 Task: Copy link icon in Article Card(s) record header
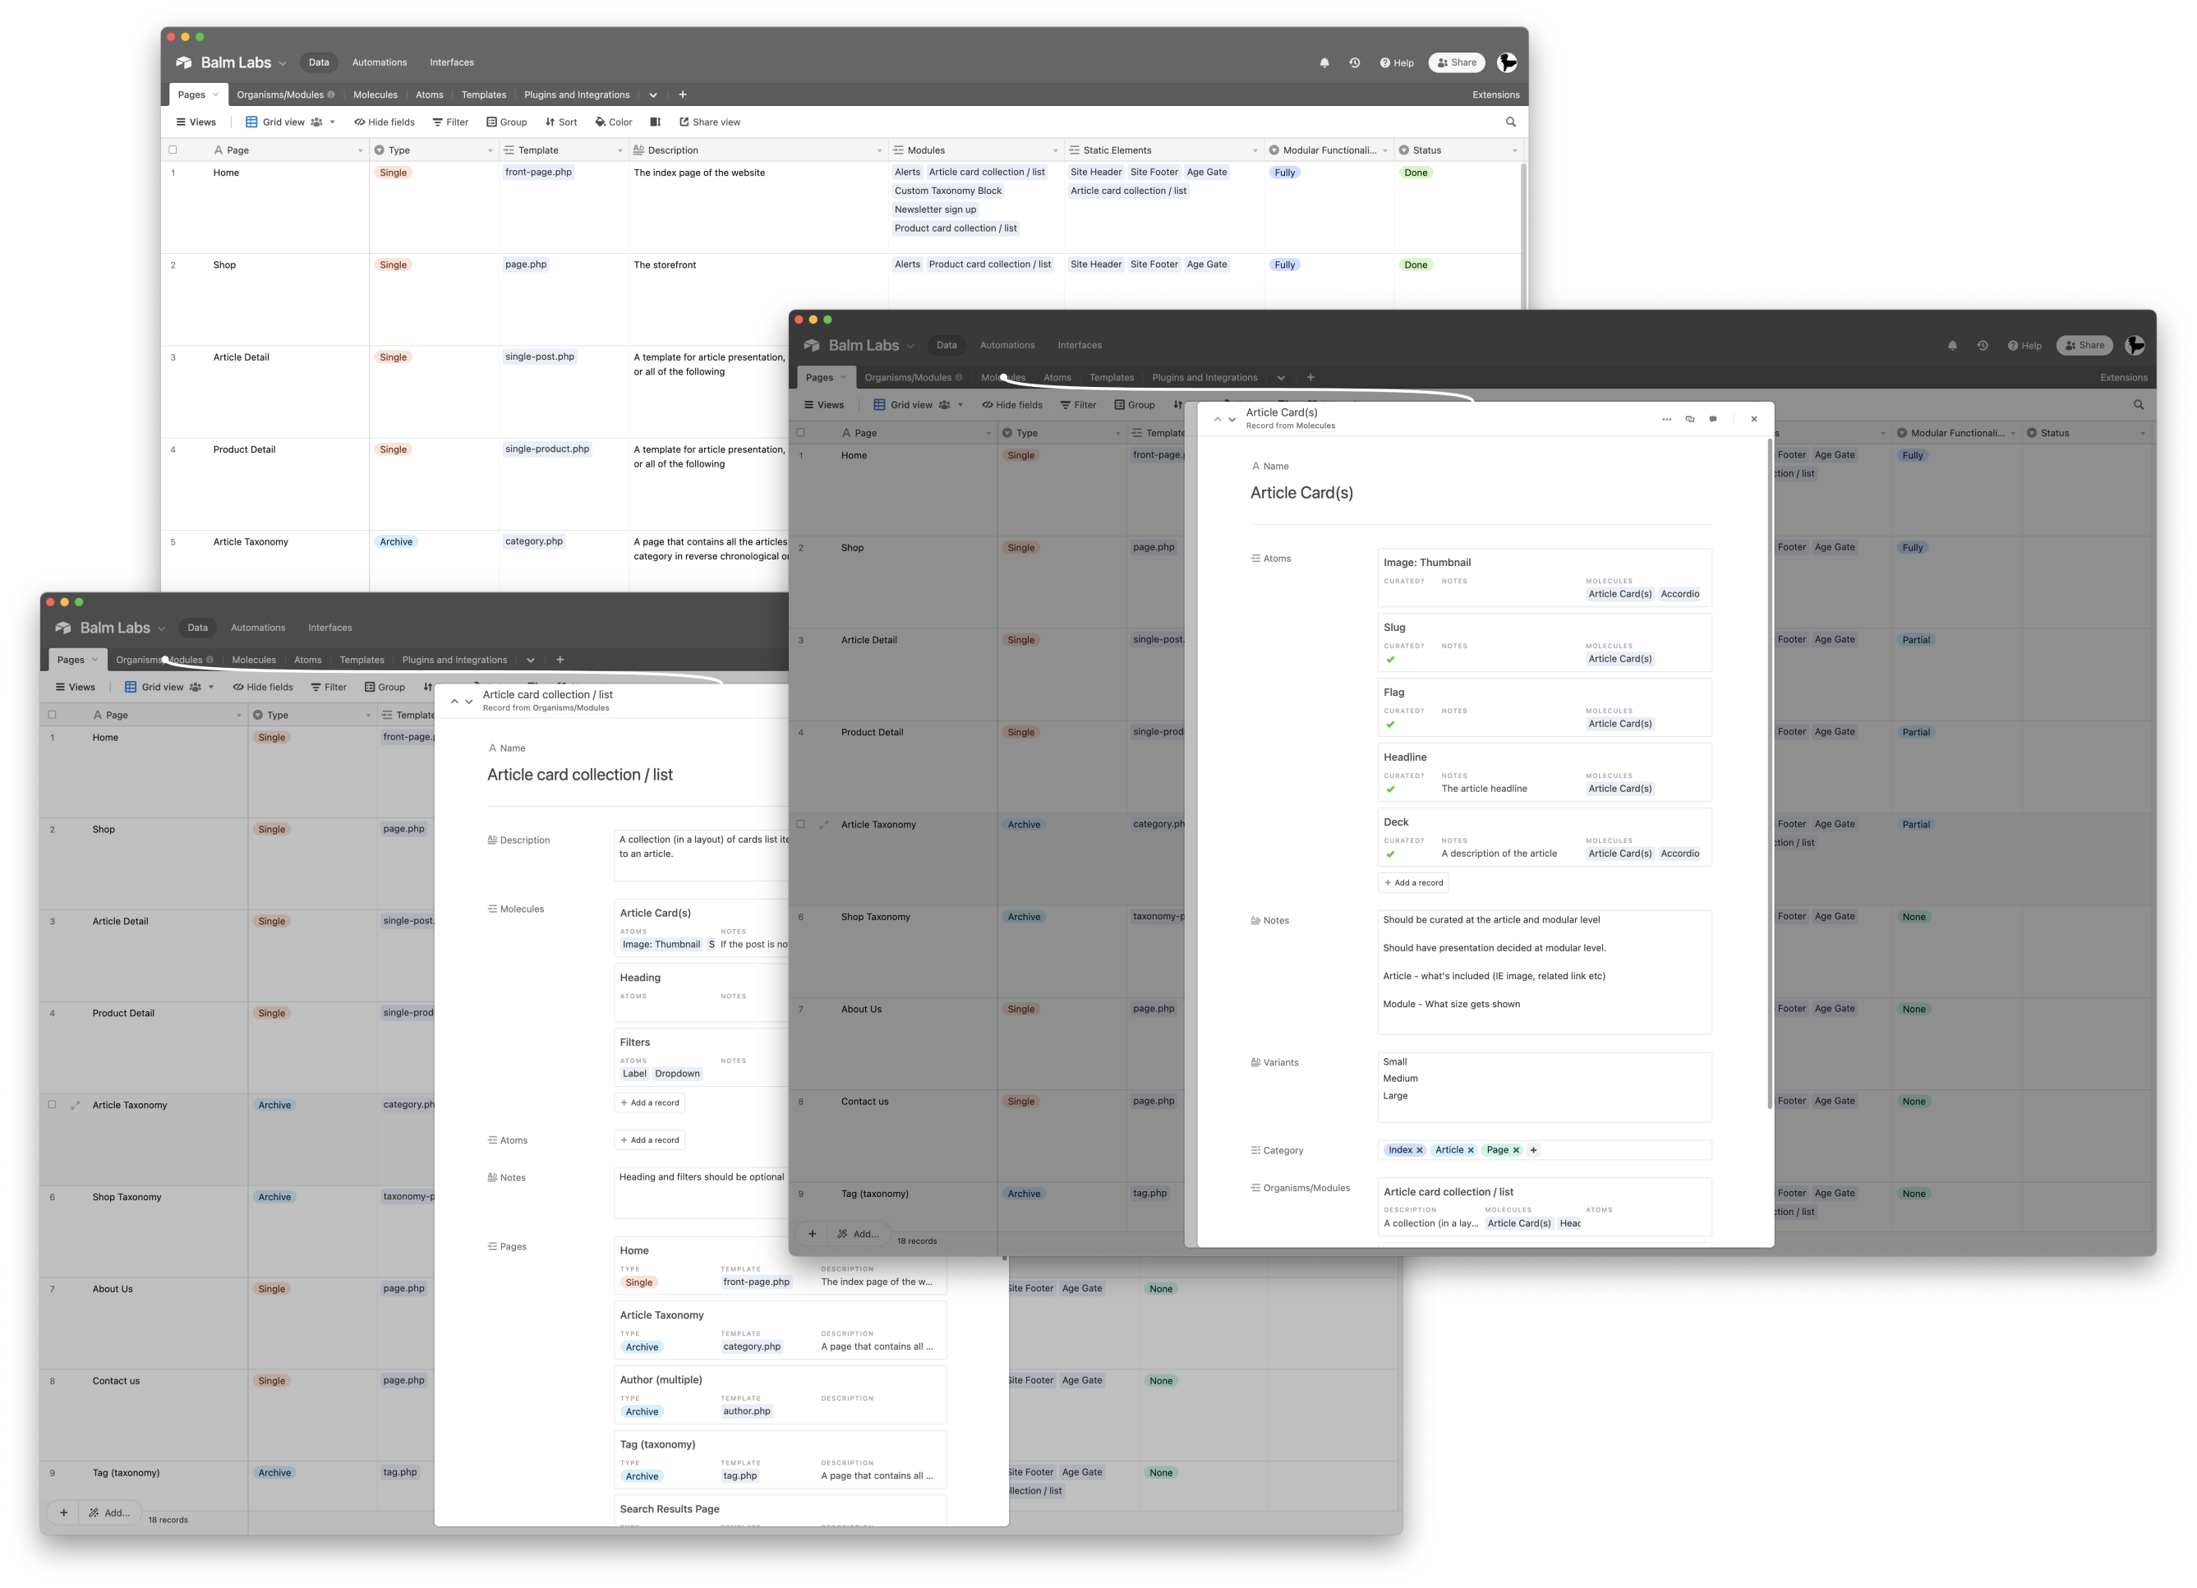click(1689, 419)
